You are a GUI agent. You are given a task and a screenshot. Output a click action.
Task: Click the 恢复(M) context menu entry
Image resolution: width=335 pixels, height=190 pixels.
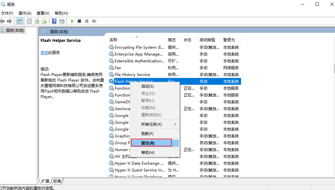pyautogui.click(x=155, y=108)
